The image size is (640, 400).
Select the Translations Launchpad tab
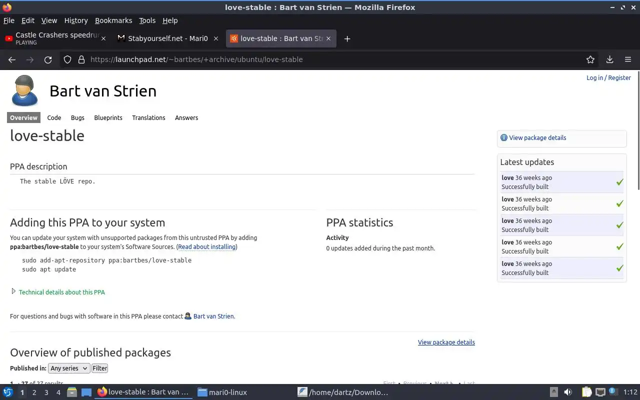148,117
